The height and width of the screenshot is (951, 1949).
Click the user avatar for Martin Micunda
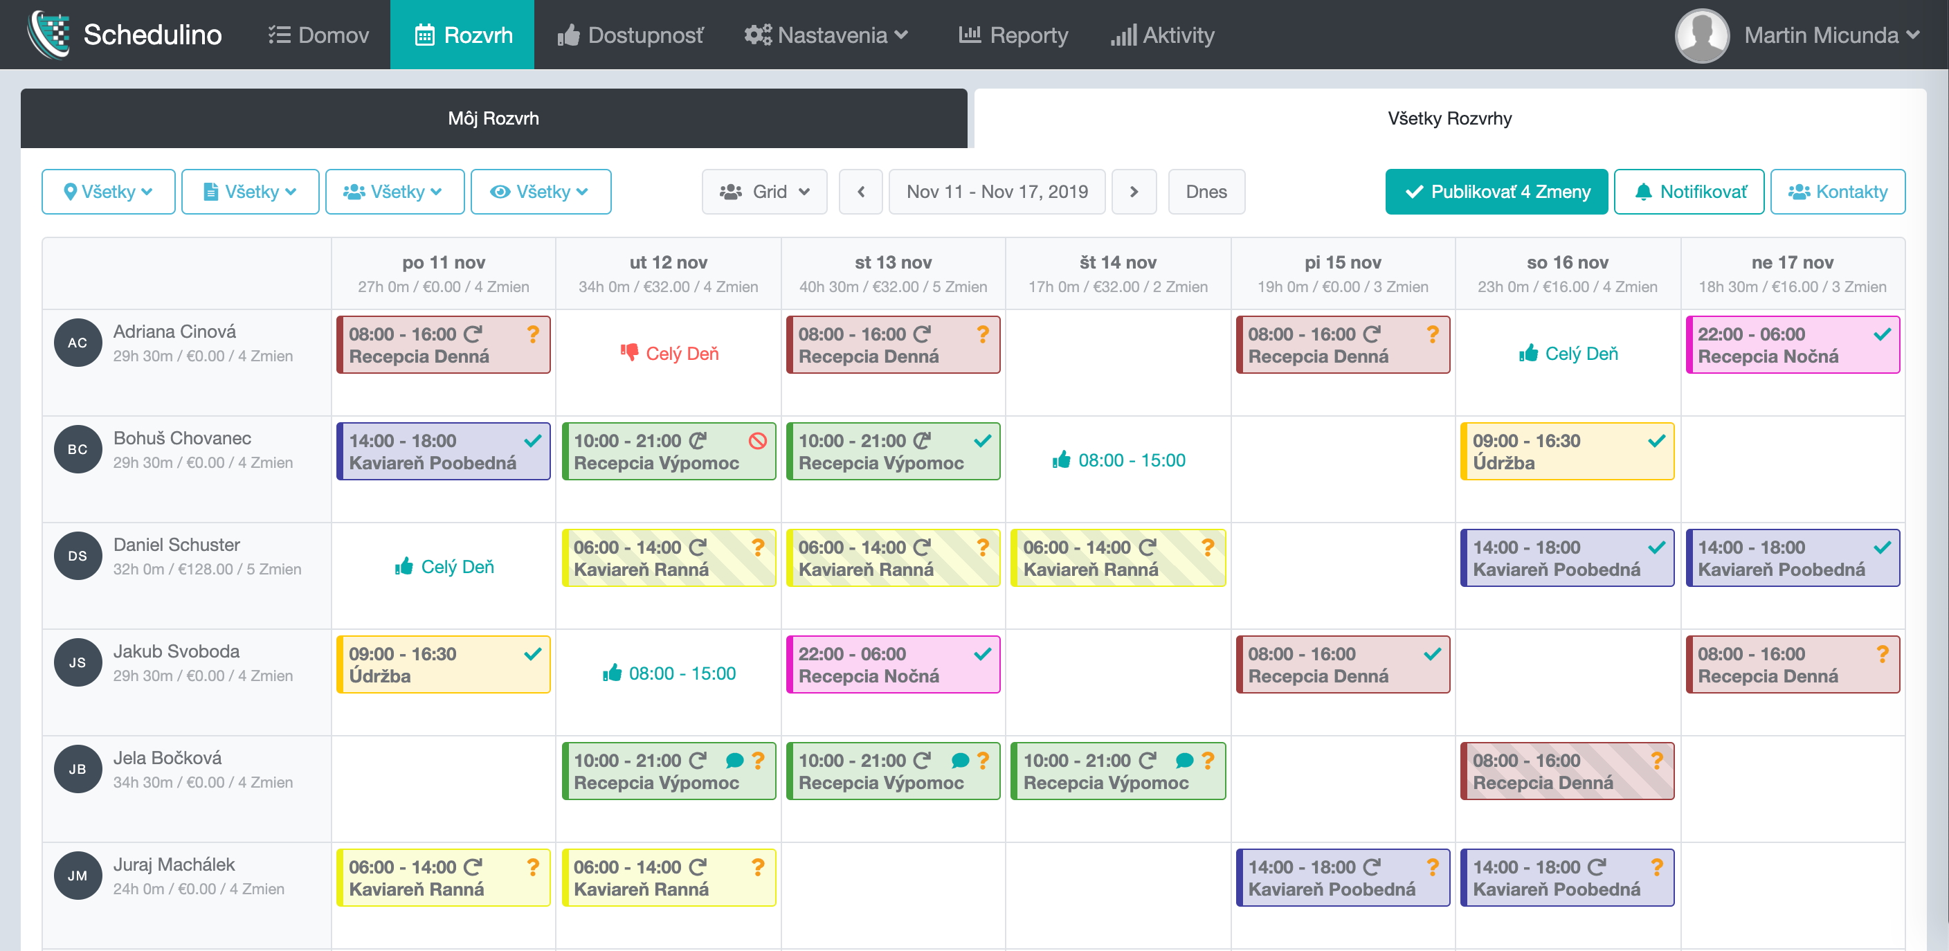tap(1702, 35)
